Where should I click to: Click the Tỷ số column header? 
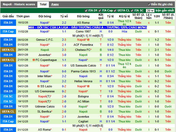click(x=64, y=16)
